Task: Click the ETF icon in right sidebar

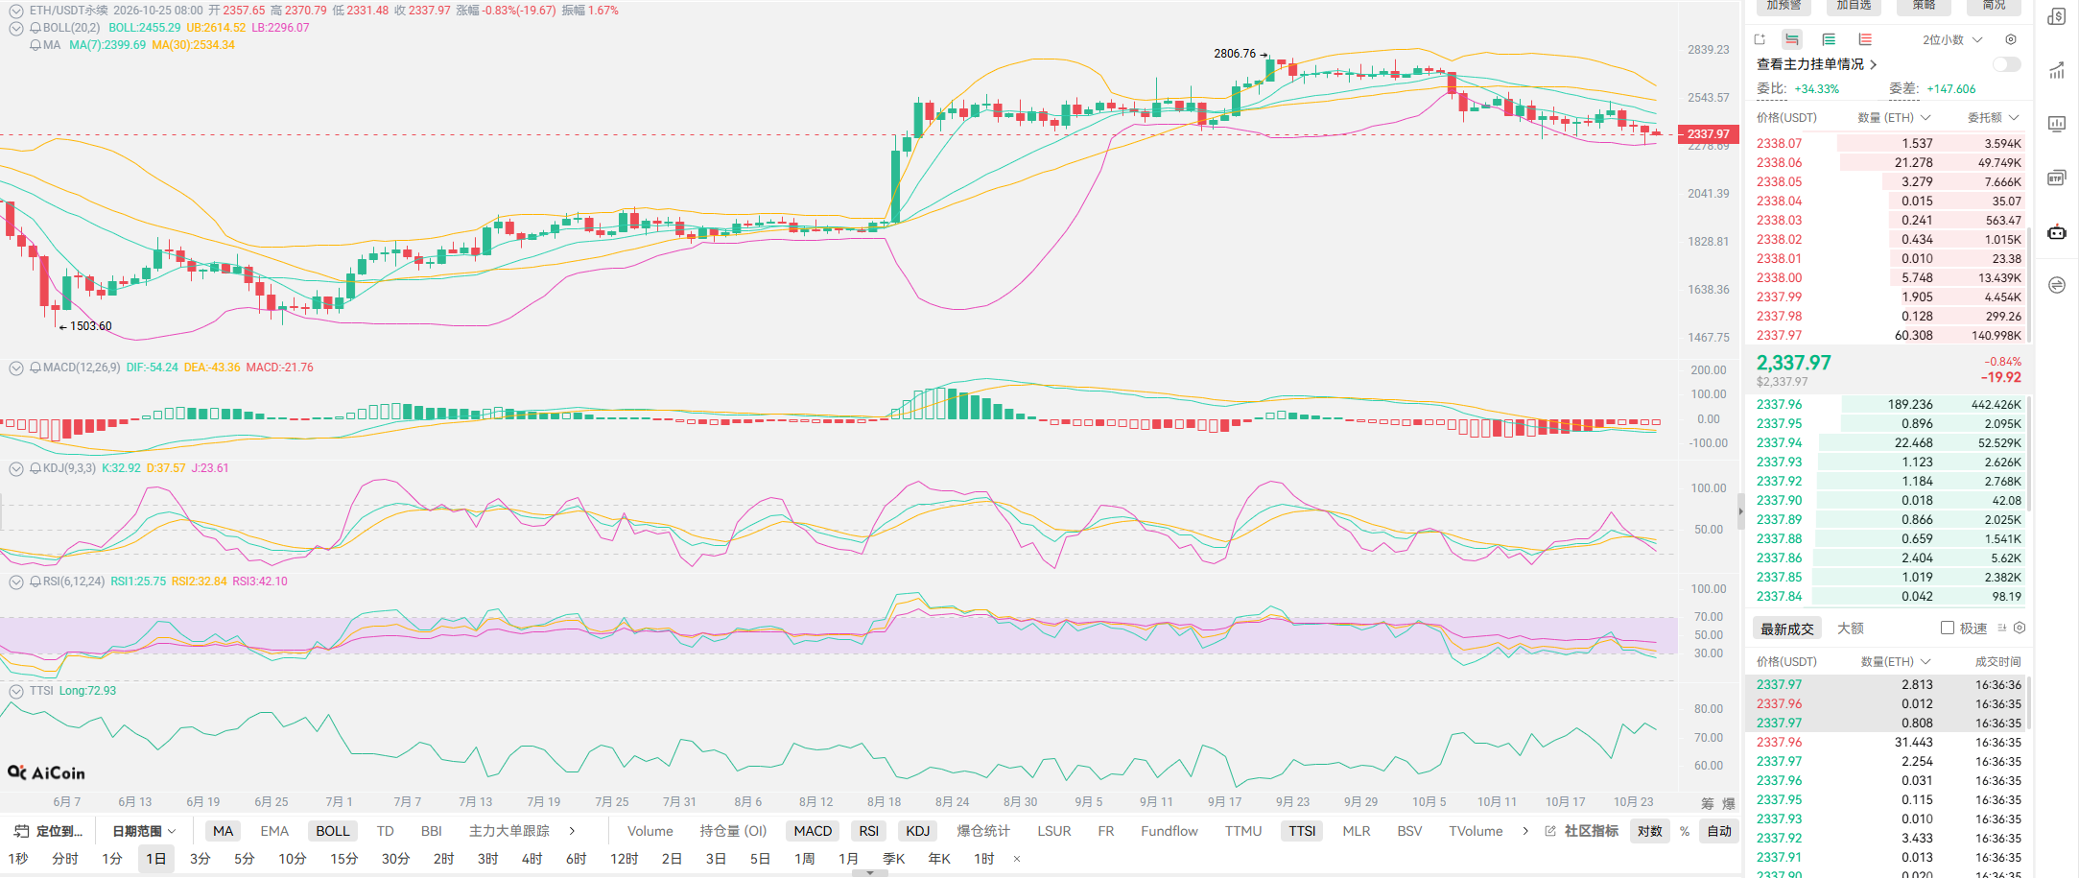Action: [2057, 178]
